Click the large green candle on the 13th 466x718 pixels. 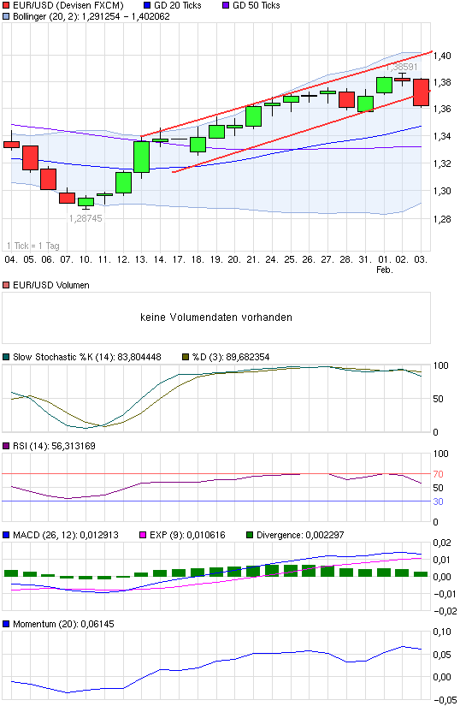point(141,157)
